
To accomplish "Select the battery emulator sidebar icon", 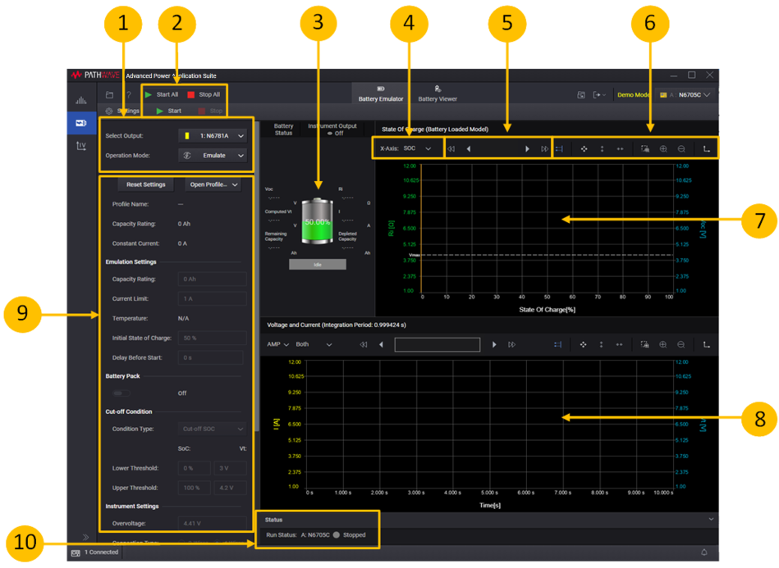I will pos(81,122).
